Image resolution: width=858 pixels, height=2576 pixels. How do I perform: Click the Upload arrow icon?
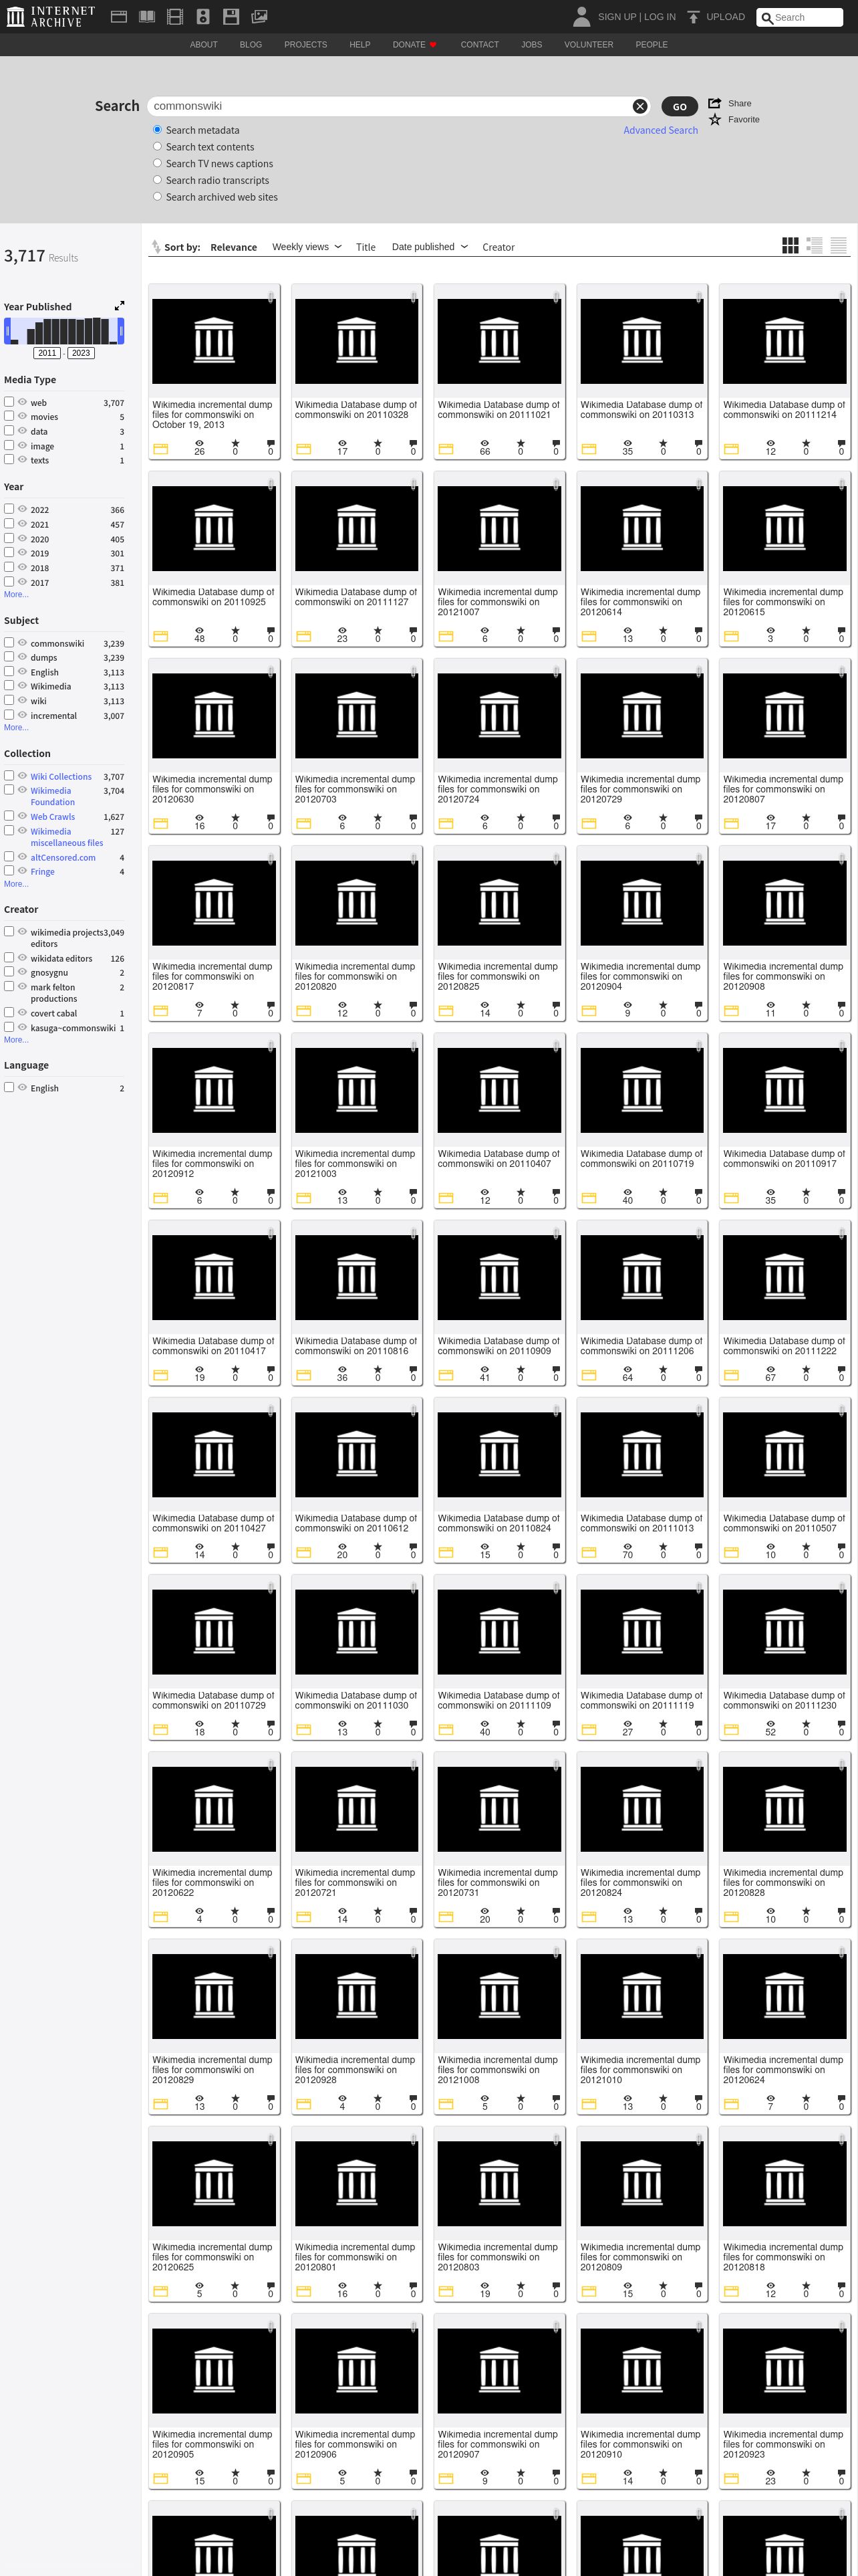tap(693, 17)
